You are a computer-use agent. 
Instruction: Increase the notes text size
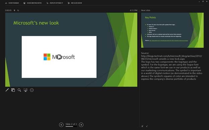(x=142, y=126)
